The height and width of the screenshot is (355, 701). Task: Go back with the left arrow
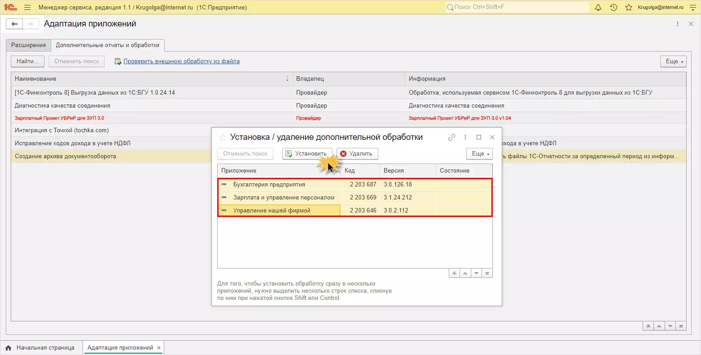click(14, 24)
